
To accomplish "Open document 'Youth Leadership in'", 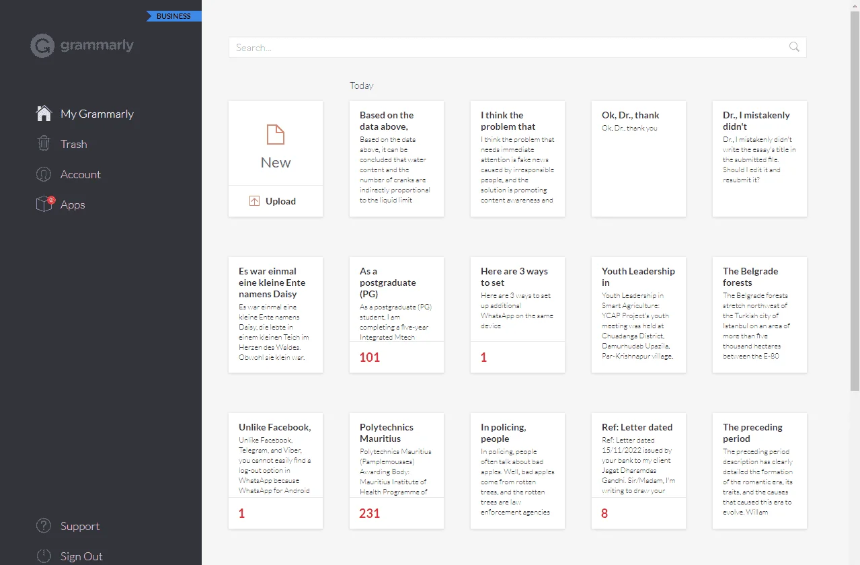I will (639, 315).
